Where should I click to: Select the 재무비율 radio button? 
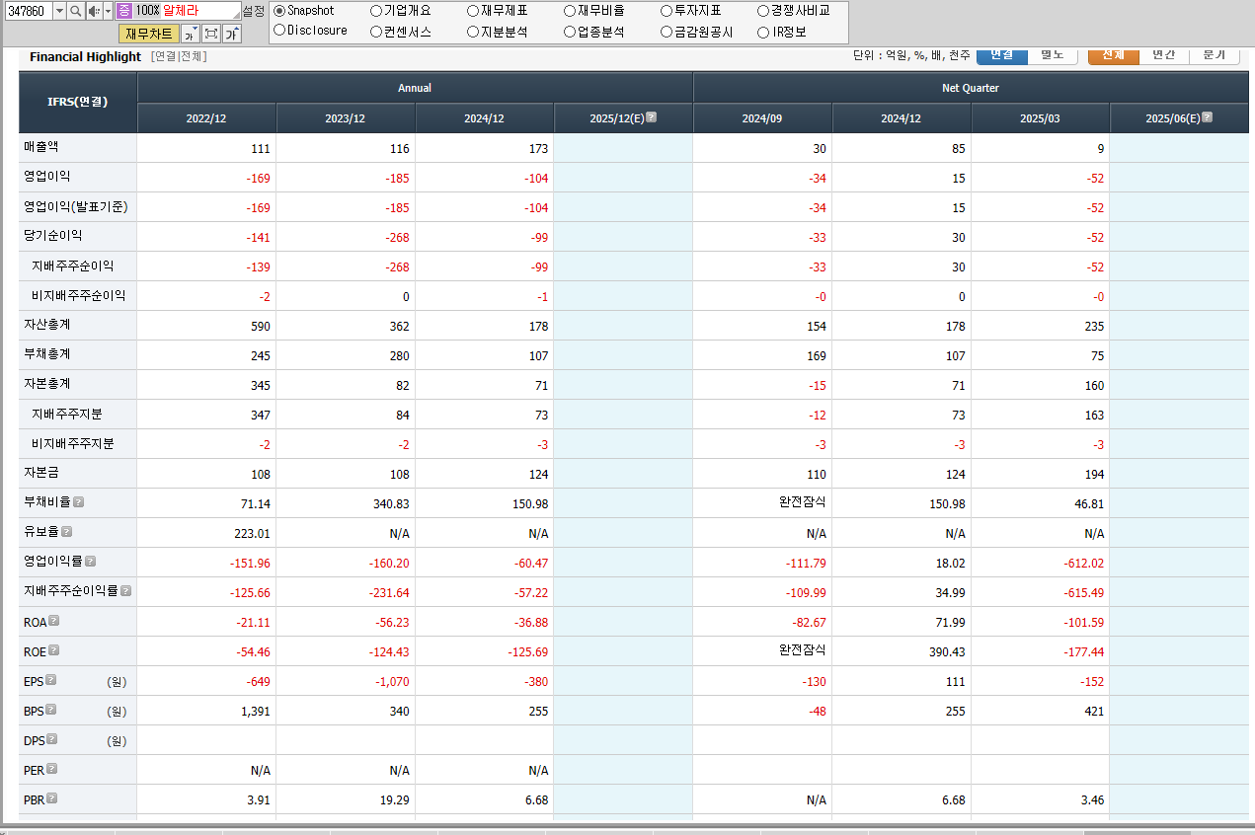570,11
